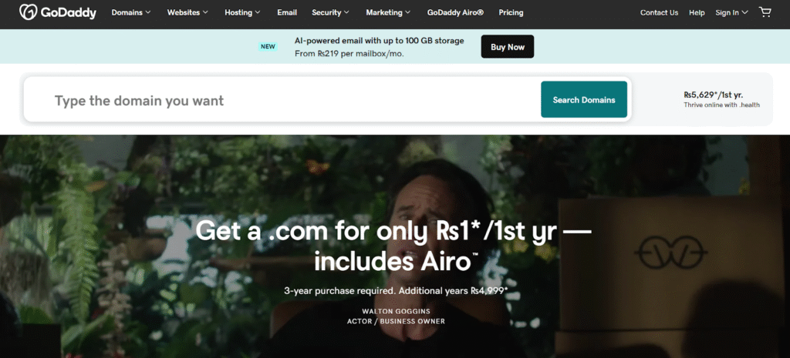Expand the Security dropdown menu
This screenshot has height=358, width=790.
point(330,12)
